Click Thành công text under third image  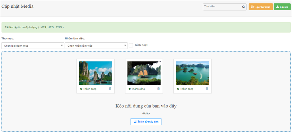[186, 89]
